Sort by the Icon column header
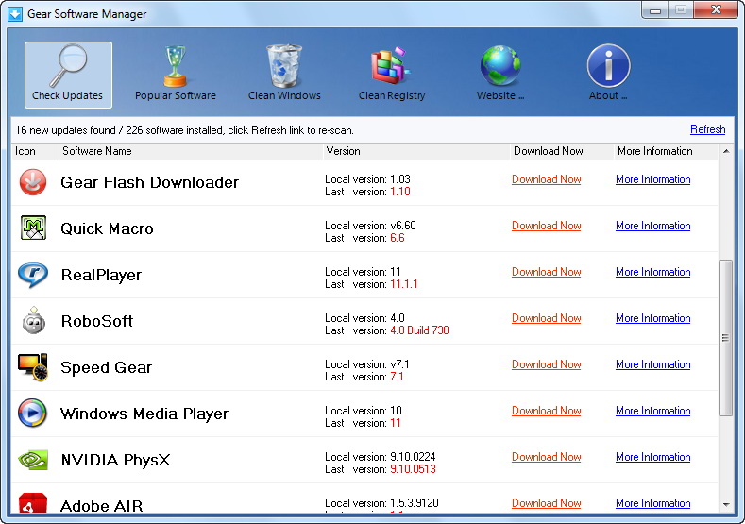Screen dimensions: 745x524 [35, 151]
